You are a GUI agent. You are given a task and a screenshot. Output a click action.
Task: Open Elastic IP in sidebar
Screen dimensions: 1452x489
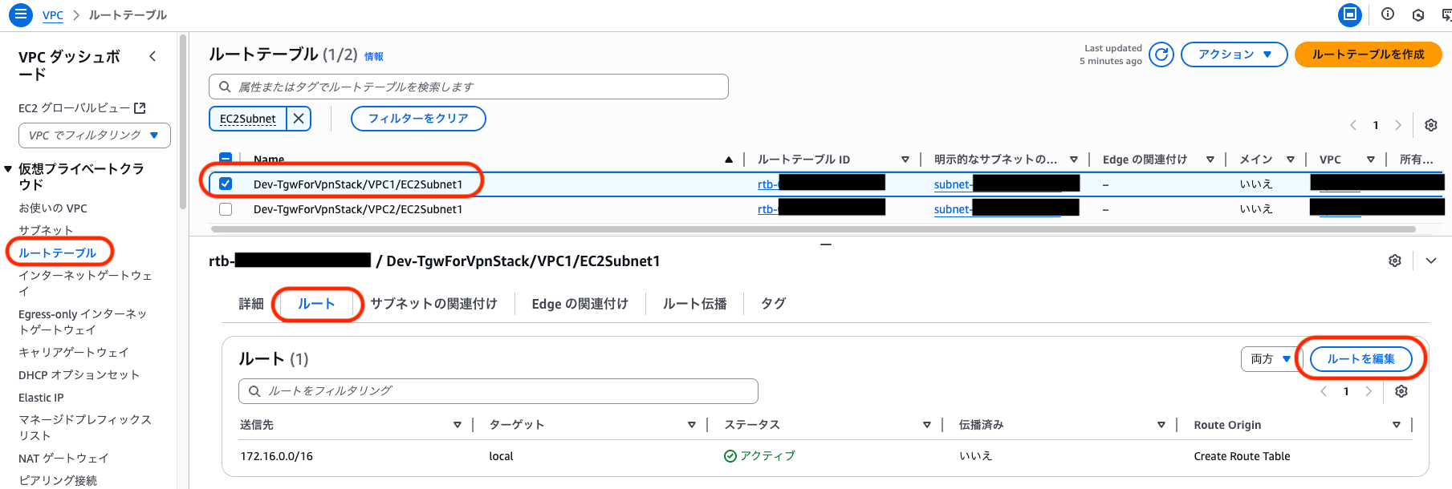point(41,398)
